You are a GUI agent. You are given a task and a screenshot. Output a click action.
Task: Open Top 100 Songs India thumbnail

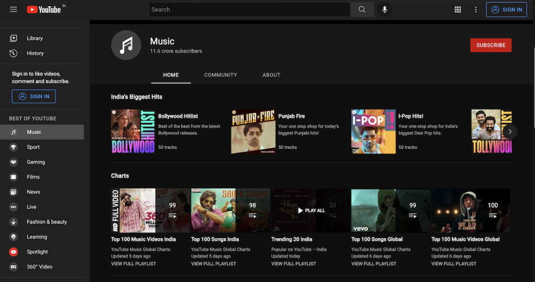pos(230,210)
